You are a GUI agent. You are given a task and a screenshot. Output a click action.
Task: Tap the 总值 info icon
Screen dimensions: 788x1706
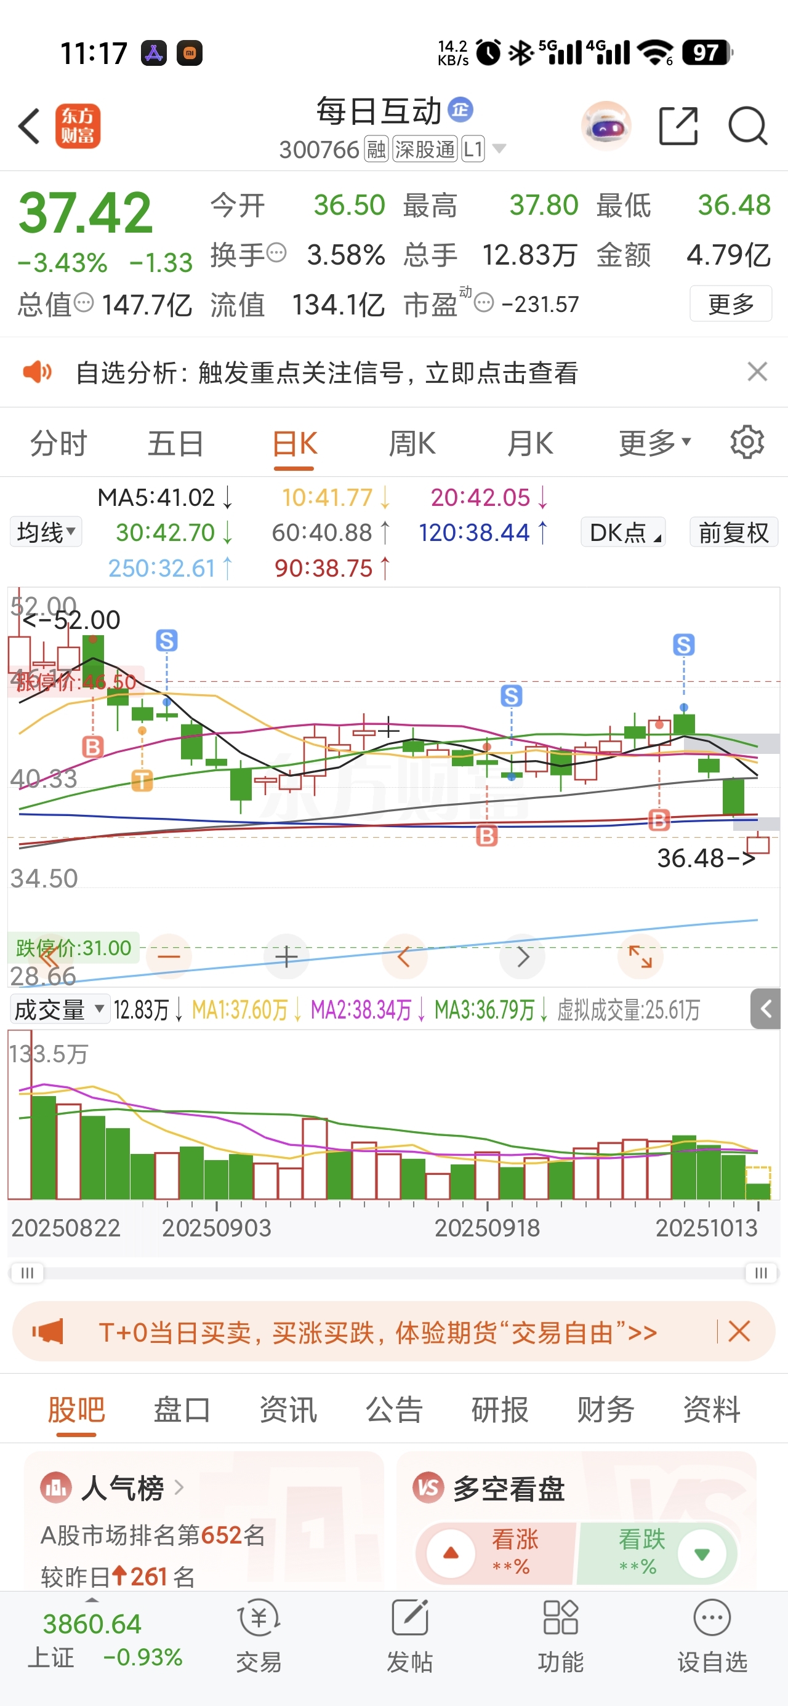pyautogui.click(x=84, y=303)
